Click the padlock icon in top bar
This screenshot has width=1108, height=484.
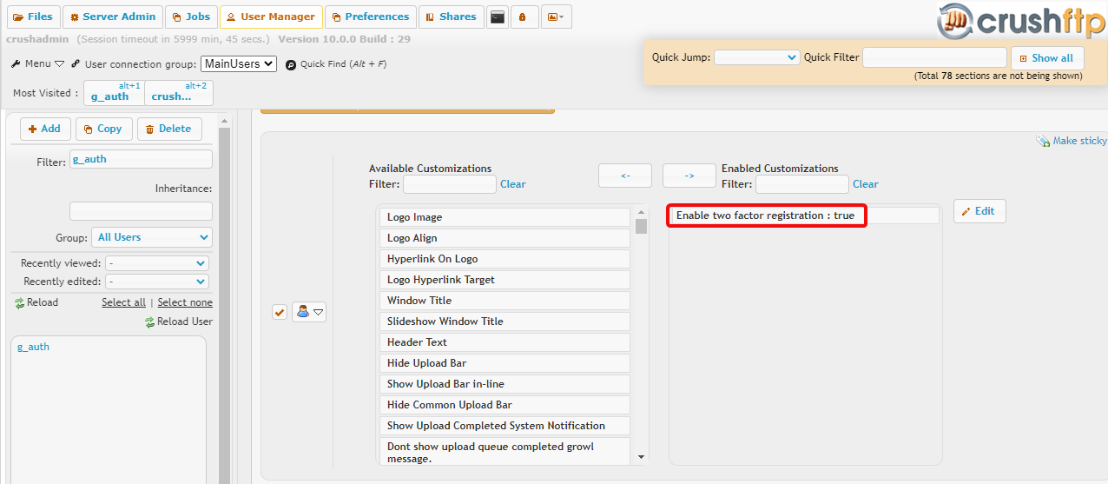pyautogui.click(x=524, y=17)
